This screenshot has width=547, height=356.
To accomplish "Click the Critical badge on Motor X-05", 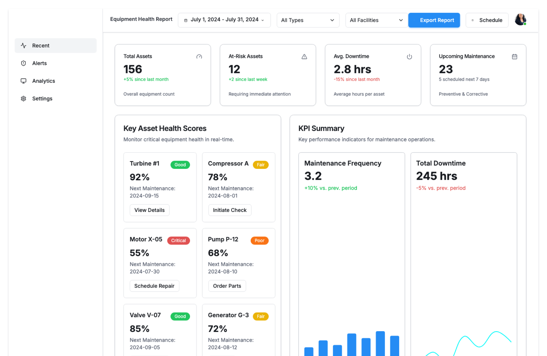I will [178, 241].
